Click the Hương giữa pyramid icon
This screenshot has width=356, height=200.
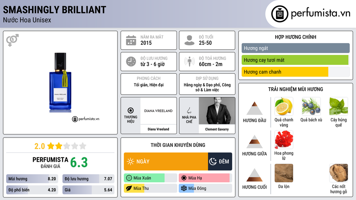point(254,142)
